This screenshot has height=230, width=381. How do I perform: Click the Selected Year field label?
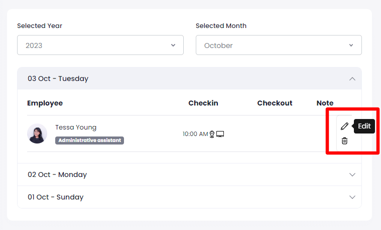[40, 26]
